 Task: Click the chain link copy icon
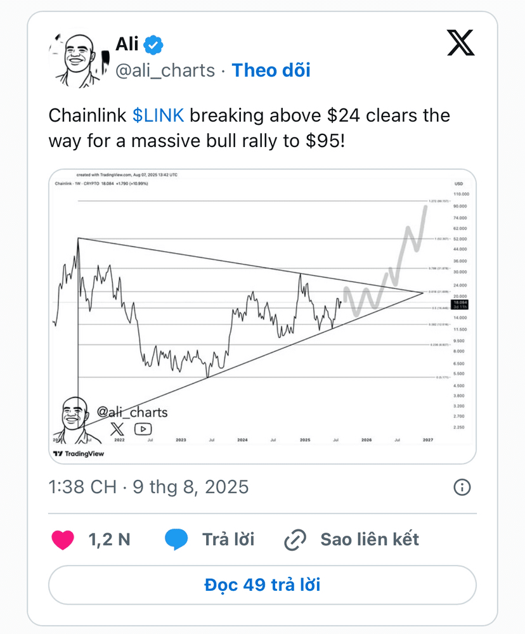[x=295, y=540]
